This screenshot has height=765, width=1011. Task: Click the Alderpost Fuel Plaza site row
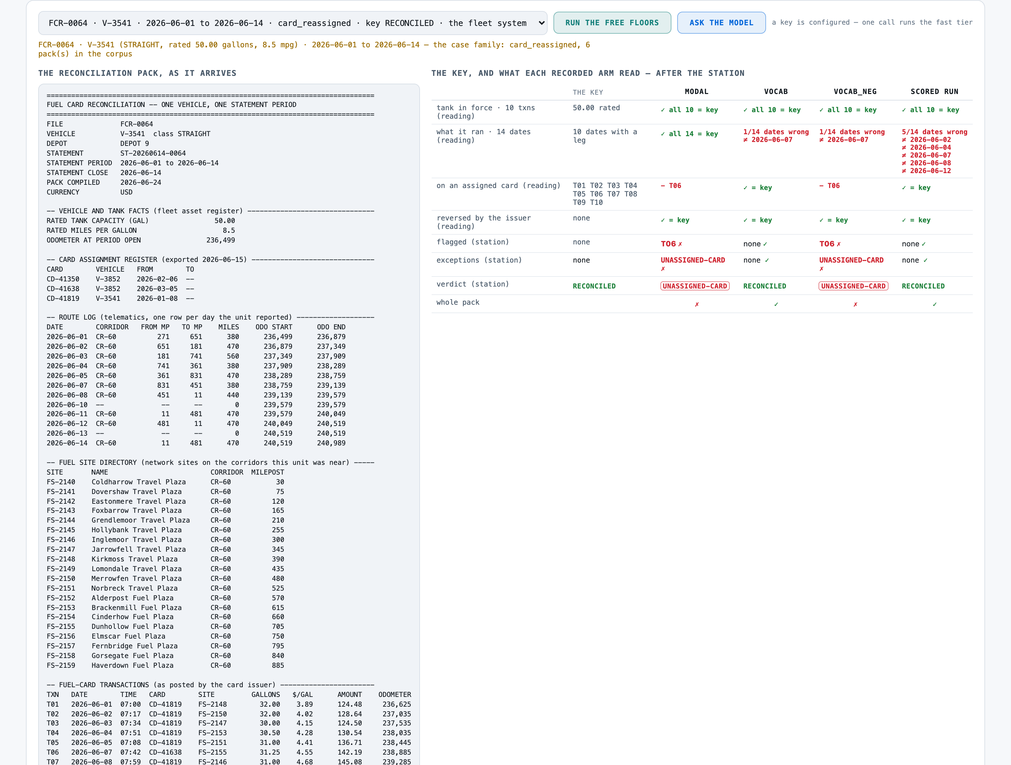(166, 598)
